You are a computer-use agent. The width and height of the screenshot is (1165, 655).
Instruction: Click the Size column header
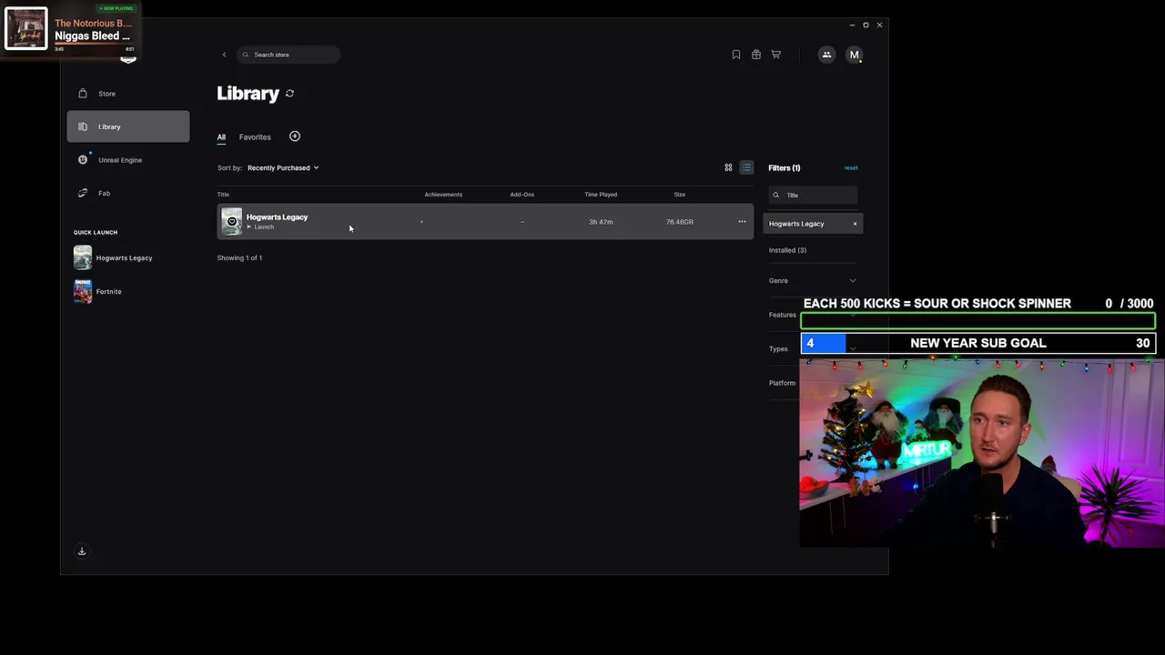click(x=680, y=195)
